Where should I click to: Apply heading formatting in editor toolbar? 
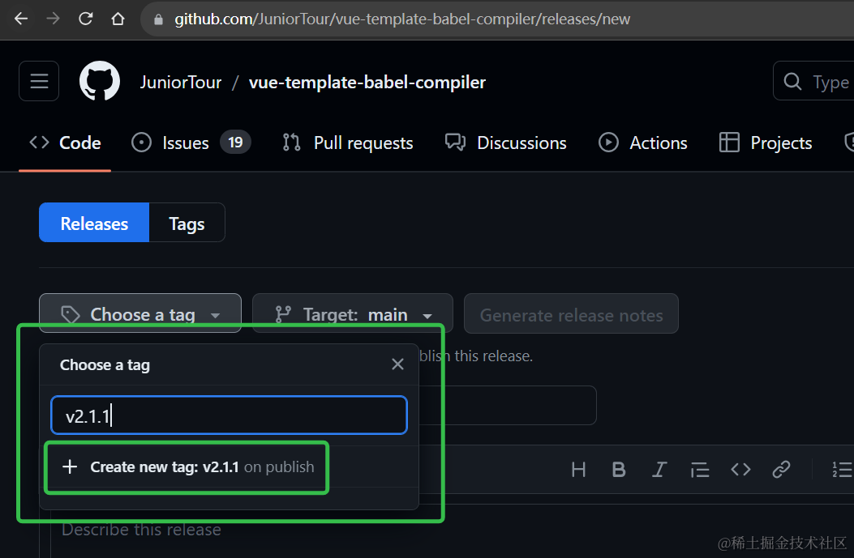578,470
